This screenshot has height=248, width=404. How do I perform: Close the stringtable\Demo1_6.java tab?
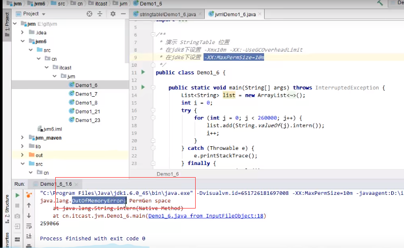(200, 14)
